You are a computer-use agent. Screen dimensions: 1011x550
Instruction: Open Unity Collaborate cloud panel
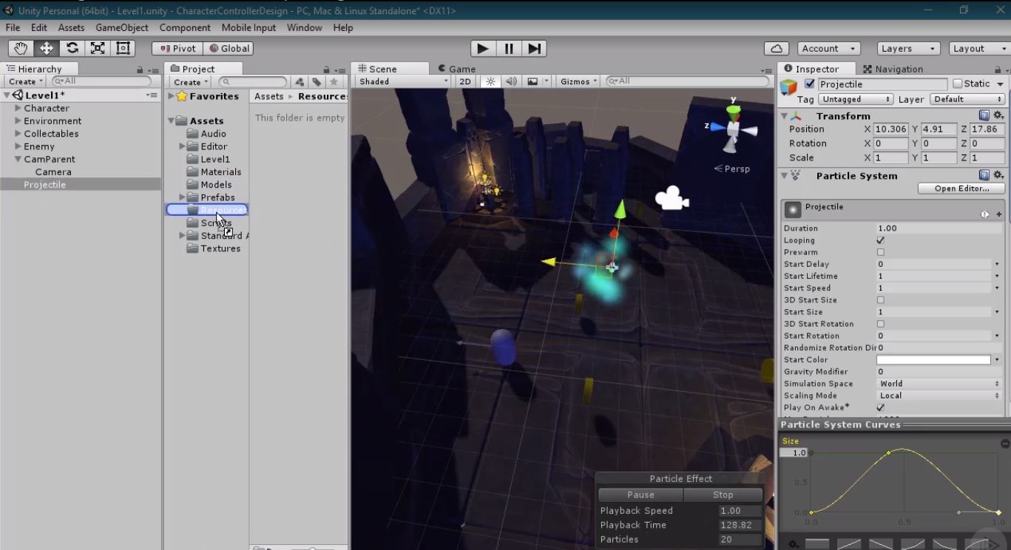click(x=776, y=48)
